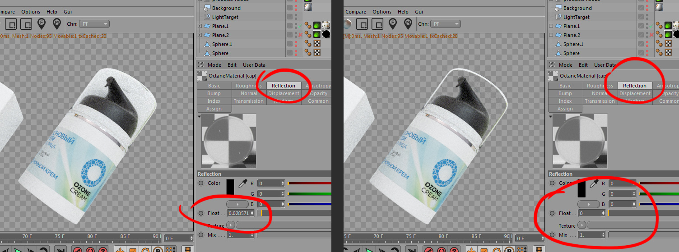Activate pick focus (F) pin in left window
Viewport: 679px width, 252px height.
tap(42, 23)
